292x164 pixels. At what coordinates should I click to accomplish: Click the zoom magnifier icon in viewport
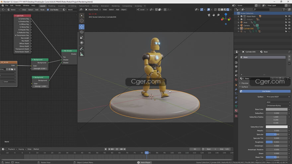tap(218, 15)
